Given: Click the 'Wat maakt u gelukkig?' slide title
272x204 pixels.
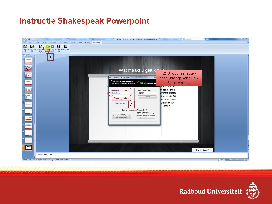Looking at the screenshot, I should [x=141, y=70].
